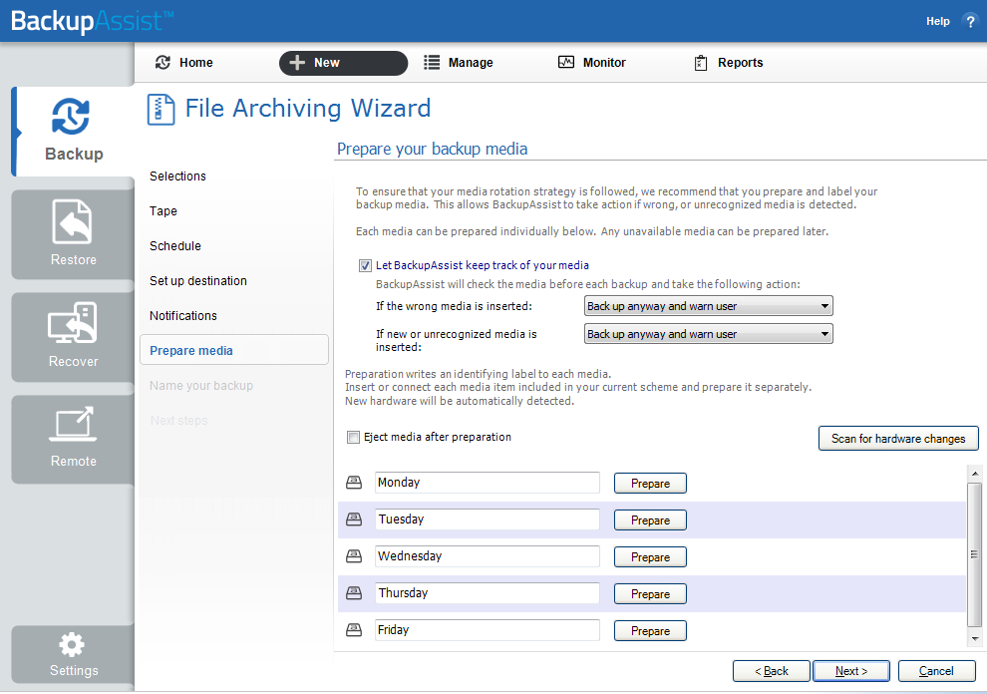Image resolution: width=987 pixels, height=694 pixels.
Task: Click the Friday media label field
Action: point(488,630)
